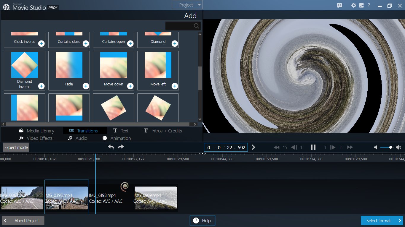Image resolution: width=405 pixels, height=227 pixels.
Task: Open Movie Studio settings via the gear icon
Action: (353, 5)
